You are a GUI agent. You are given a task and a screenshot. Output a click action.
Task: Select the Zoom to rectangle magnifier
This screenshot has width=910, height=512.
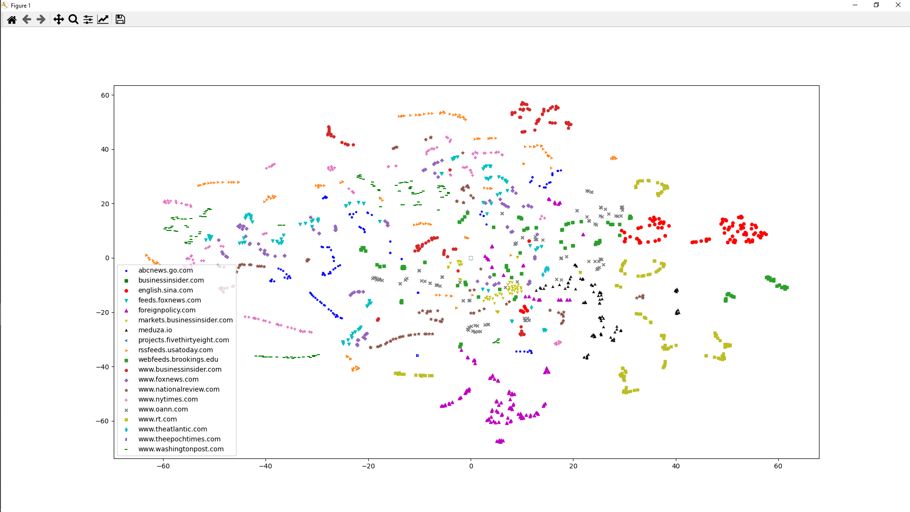tap(73, 19)
